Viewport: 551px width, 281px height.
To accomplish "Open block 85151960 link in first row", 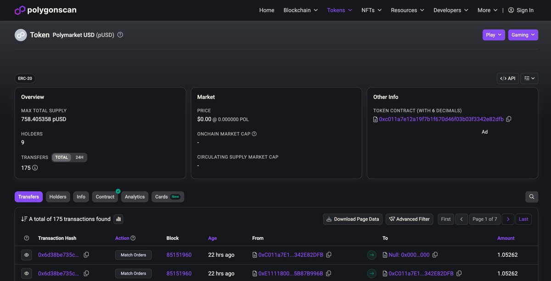I will tap(179, 255).
